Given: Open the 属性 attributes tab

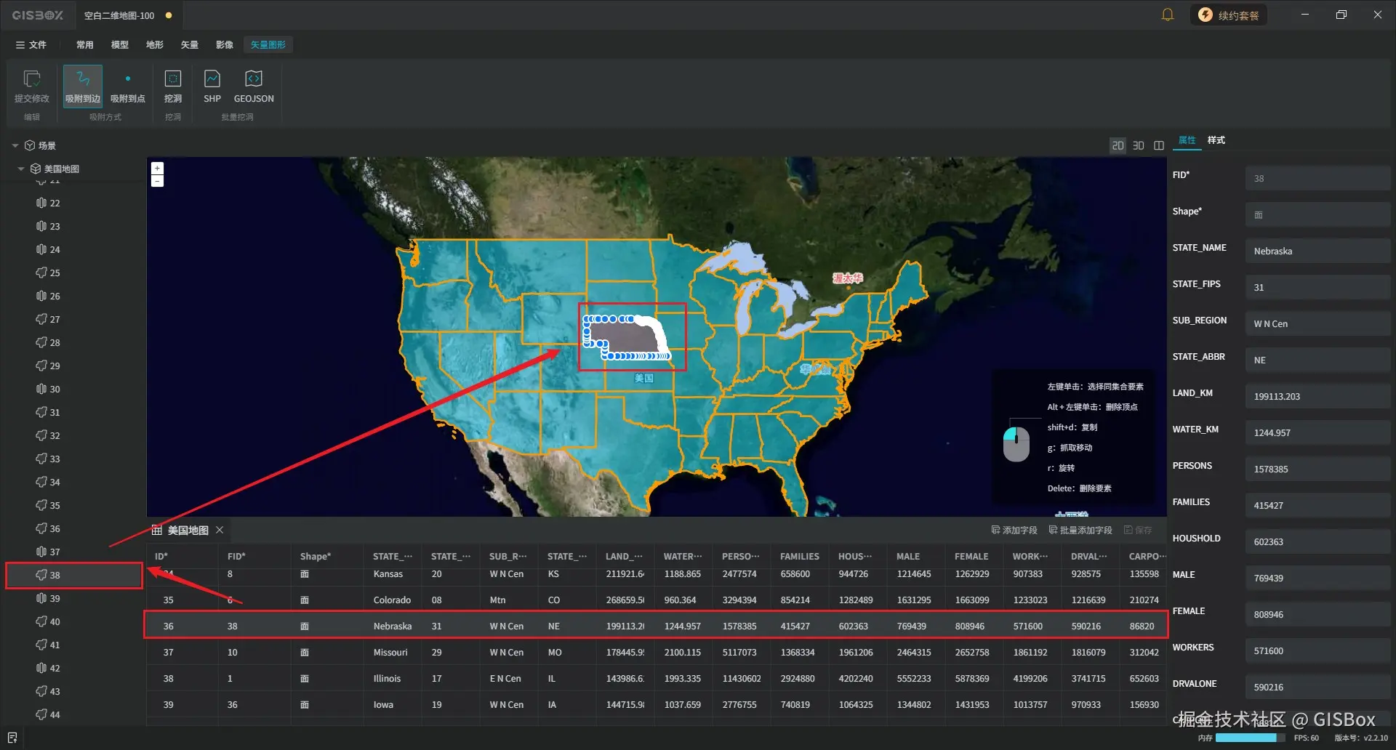Looking at the screenshot, I should [x=1187, y=140].
